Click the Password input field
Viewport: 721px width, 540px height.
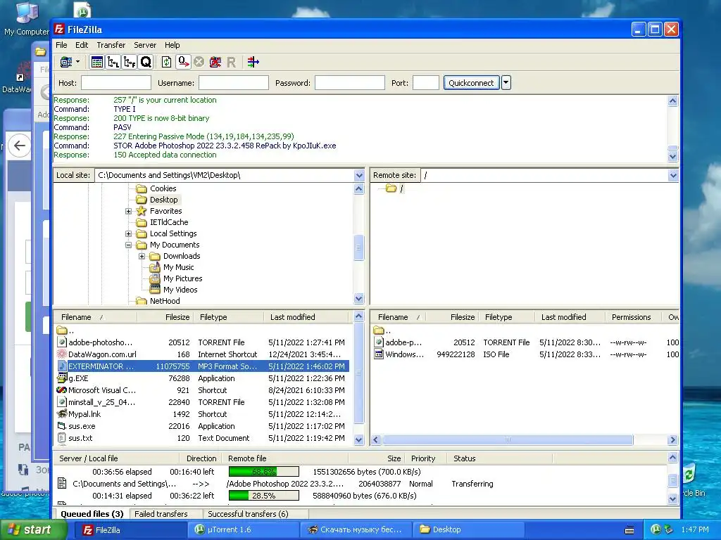point(349,83)
